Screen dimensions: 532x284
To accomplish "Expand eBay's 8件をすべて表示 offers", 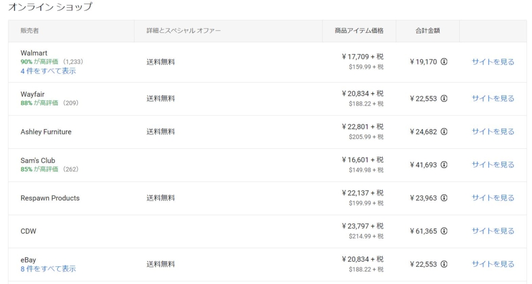I will [48, 269].
